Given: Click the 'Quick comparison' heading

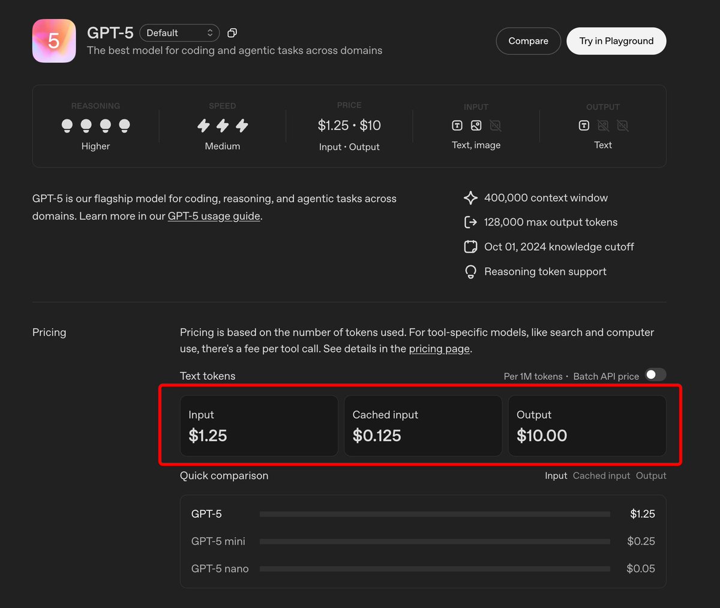Looking at the screenshot, I should click(224, 475).
